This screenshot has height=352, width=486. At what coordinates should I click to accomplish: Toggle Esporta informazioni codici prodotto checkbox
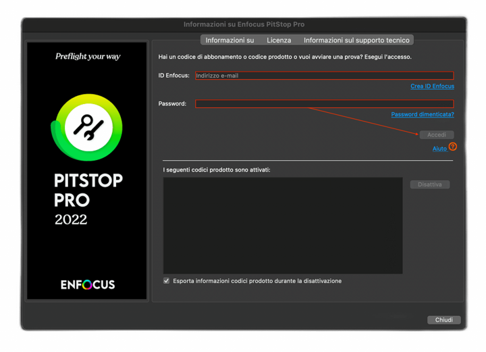click(167, 281)
